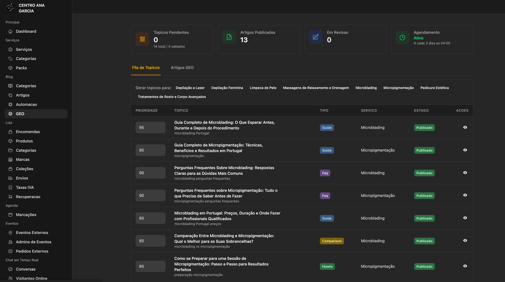
Task: Edit priority of Guia Completo de Microblading
Action: point(150,128)
